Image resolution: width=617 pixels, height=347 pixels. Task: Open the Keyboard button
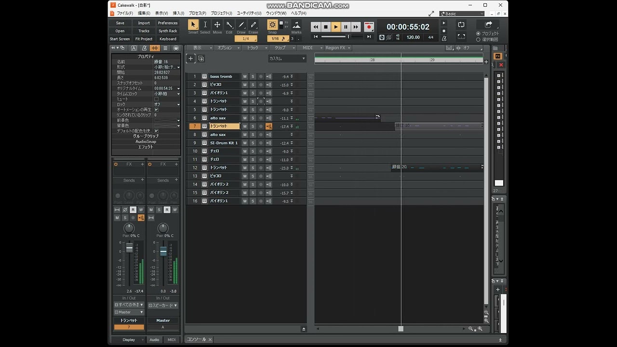(x=168, y=39)
